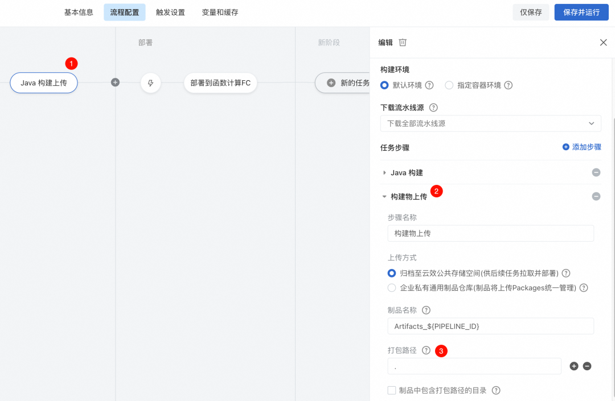This screenshot has width=615, height=401.
Task: Click the plus icon after Java 构建上传
Action: [x=115, y=82]
